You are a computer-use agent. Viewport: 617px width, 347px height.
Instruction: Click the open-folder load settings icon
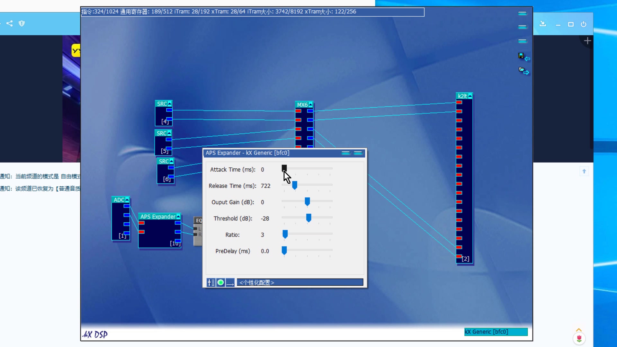[523, 71]
